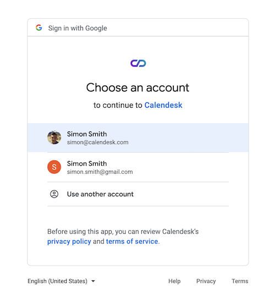Click the Choose an account heading

pyautogui.click(x=138, y=87)
